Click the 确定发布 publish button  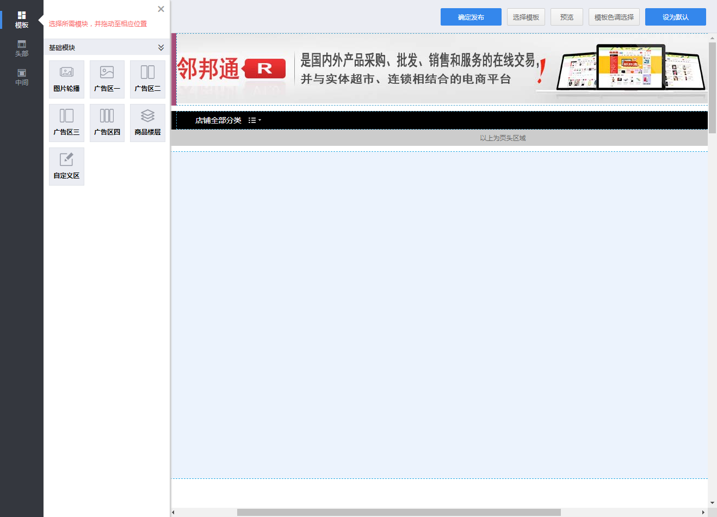coord(471,17)
